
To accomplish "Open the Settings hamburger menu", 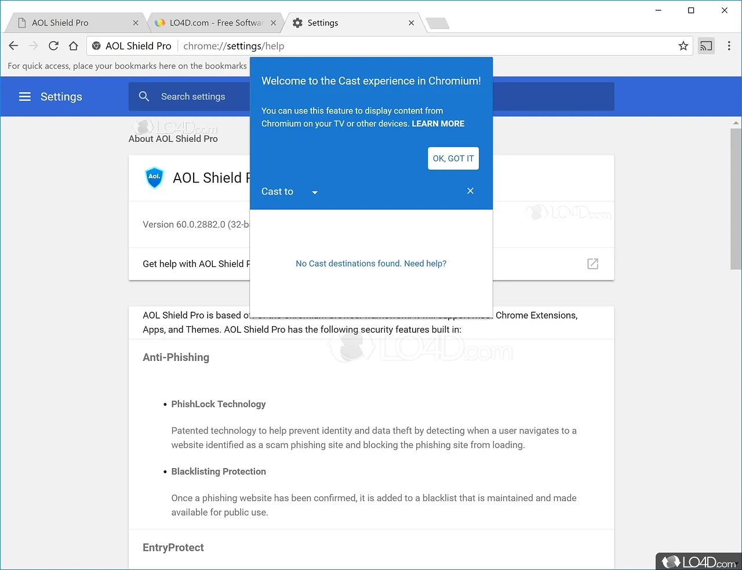I will 25,97.
